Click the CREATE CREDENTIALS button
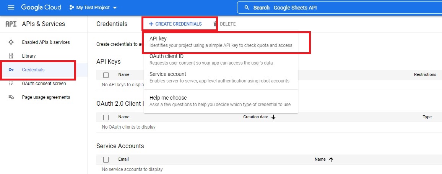Viewport: 442px width, 174px height. pos(175,24)
